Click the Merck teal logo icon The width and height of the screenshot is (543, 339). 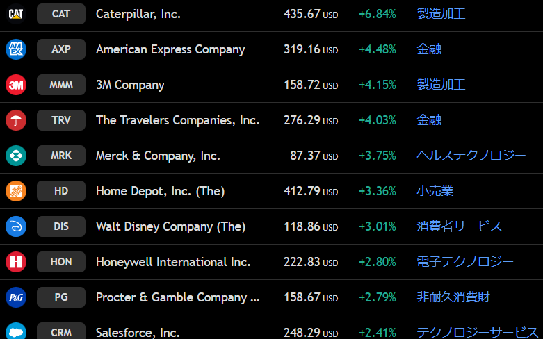(16, 156)
